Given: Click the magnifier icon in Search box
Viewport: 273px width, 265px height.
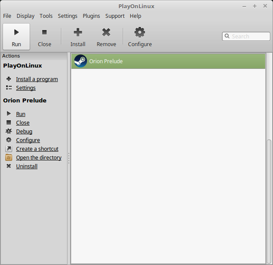Looking at the screenshot, I should [x=227, y=36].
